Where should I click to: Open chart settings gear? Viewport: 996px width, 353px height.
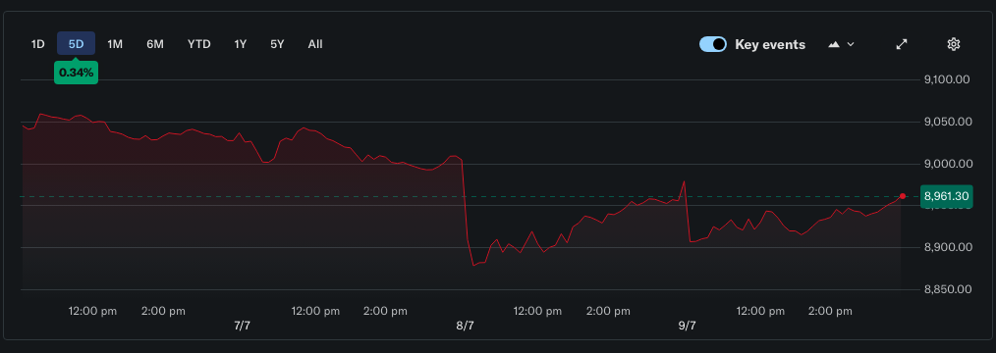point(953,44)
